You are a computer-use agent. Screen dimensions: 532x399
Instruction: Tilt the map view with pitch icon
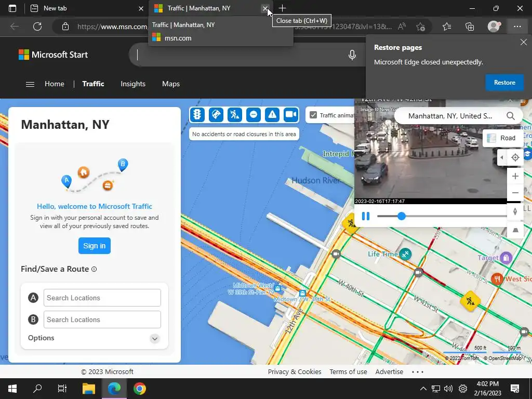coord(515,230)
